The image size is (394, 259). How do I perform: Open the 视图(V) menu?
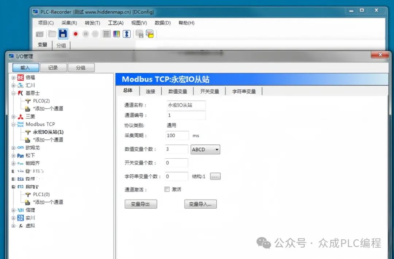(x=139, y=23)
